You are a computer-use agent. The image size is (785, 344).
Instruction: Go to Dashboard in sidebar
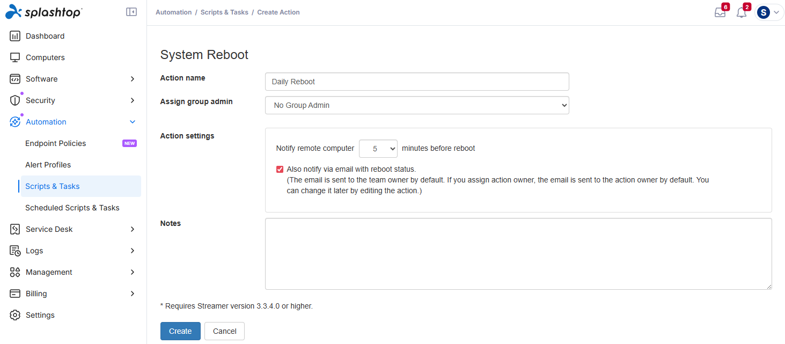(x=45, y=36)
